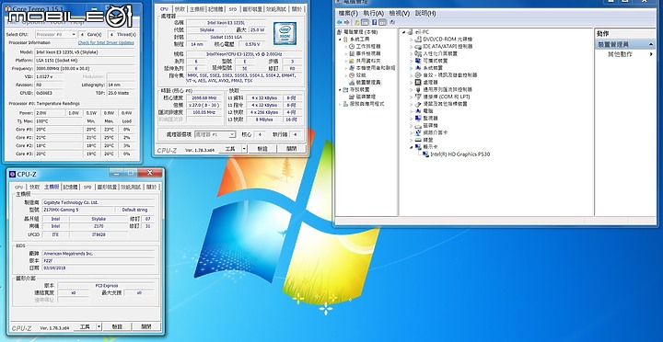Image resolution: width=663 pixels, height=342 pixels.
Task: Click 驗證 button in upper CPU-Z window
Action: coord(262,149)
